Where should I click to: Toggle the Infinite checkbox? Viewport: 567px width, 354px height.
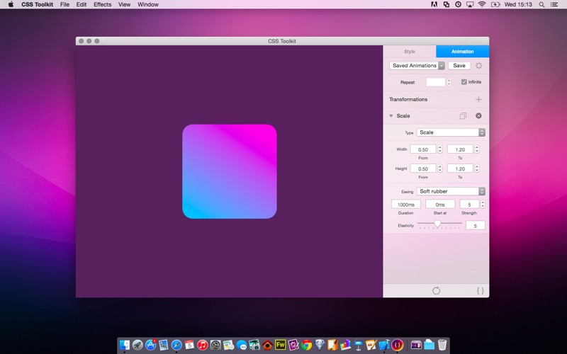[x=464, y=82]
